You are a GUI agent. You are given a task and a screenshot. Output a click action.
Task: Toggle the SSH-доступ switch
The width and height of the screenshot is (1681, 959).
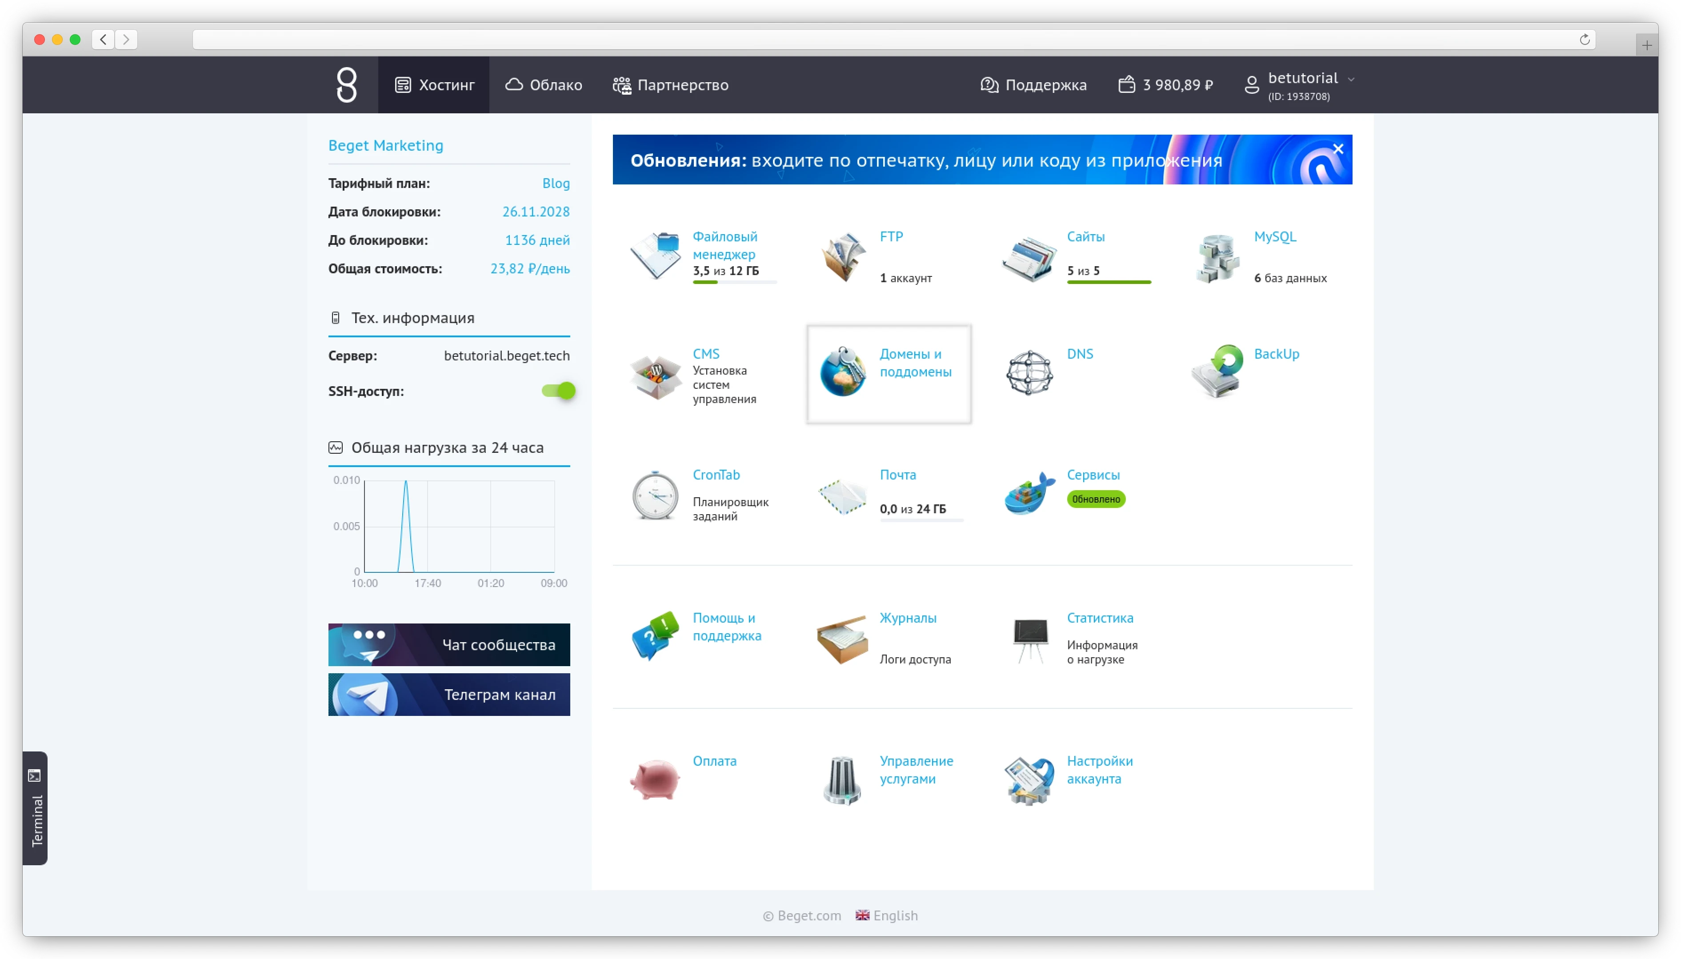559,391
